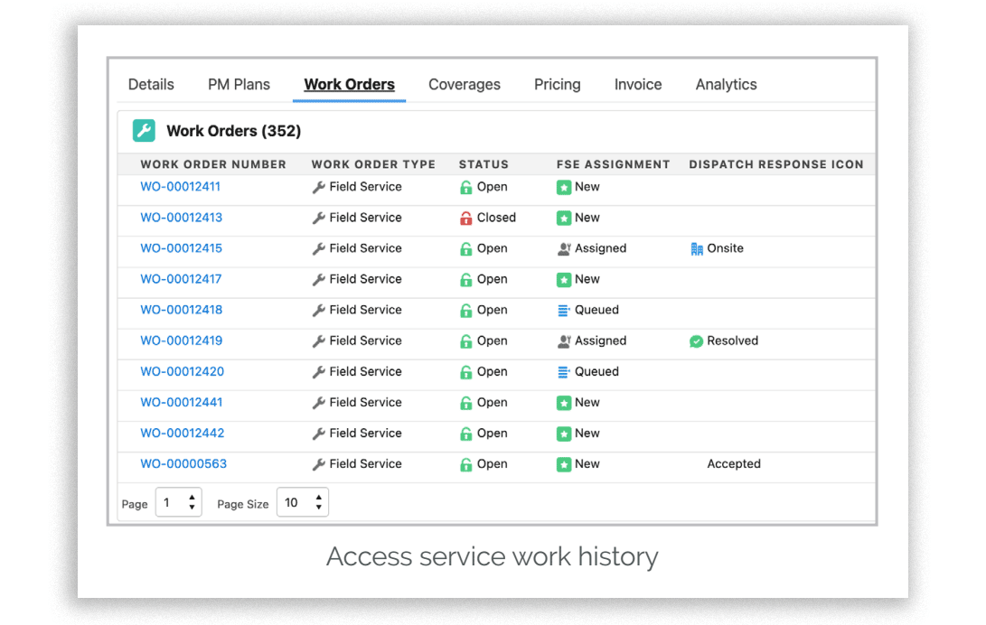Click Accepted text in WO-00000563 row
Viewport: 986px width, 625px height.
click(x=734, y=463)
